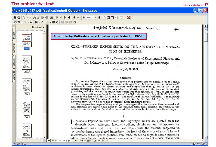
Task: Click the Print icon in toolbar
Action: tap(19, 17)
